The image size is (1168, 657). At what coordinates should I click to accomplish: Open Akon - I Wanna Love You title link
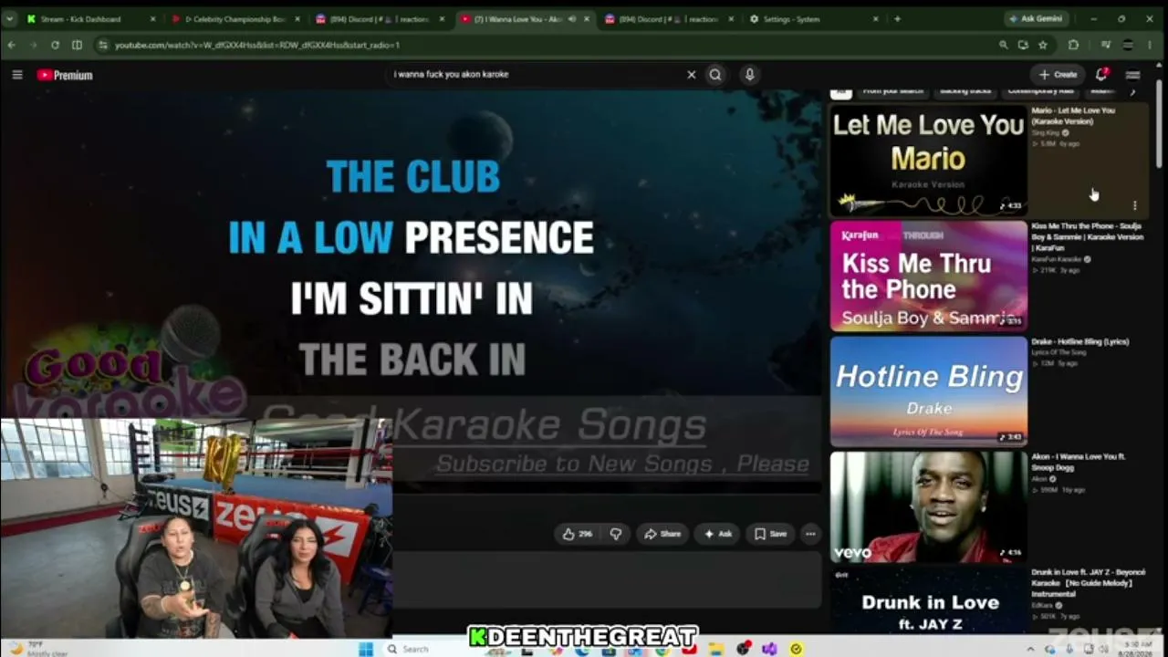click(1078, 462)
